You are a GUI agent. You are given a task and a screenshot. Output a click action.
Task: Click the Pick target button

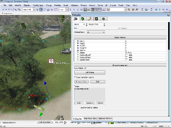[x=79, y=103]
